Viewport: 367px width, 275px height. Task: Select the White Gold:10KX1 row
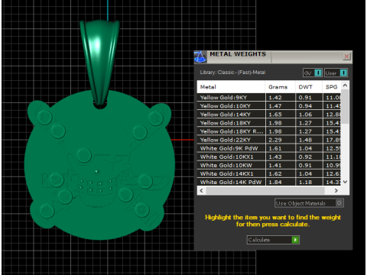coord(269,157)
